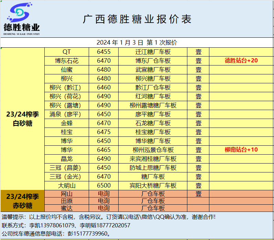The image size is (274, 240).
Task: Click the red 柳南站台+10 note
Action: point(241,150)
